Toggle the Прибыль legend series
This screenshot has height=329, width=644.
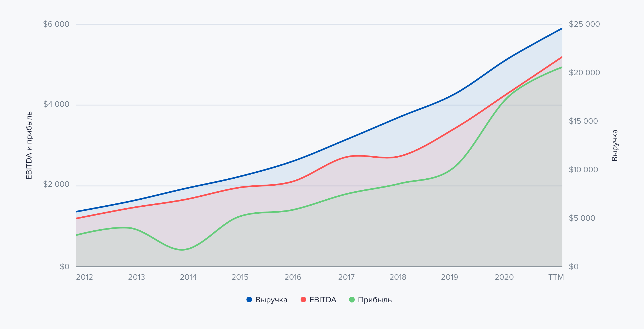(x=370, y=300)
